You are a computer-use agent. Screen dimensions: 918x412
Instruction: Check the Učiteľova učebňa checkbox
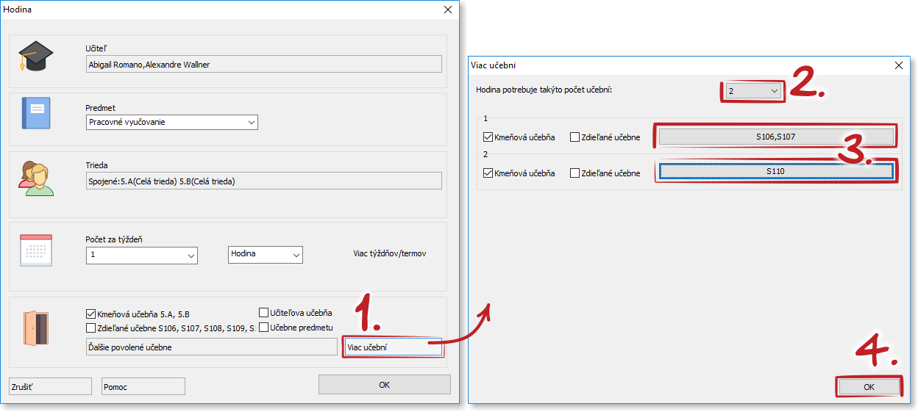(264, 312)
